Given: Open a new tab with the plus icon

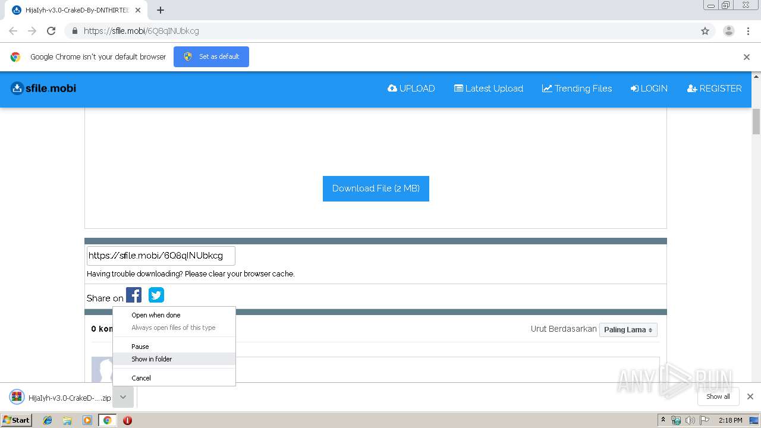Looking at the screenshot, I should (x=161, y=10).
